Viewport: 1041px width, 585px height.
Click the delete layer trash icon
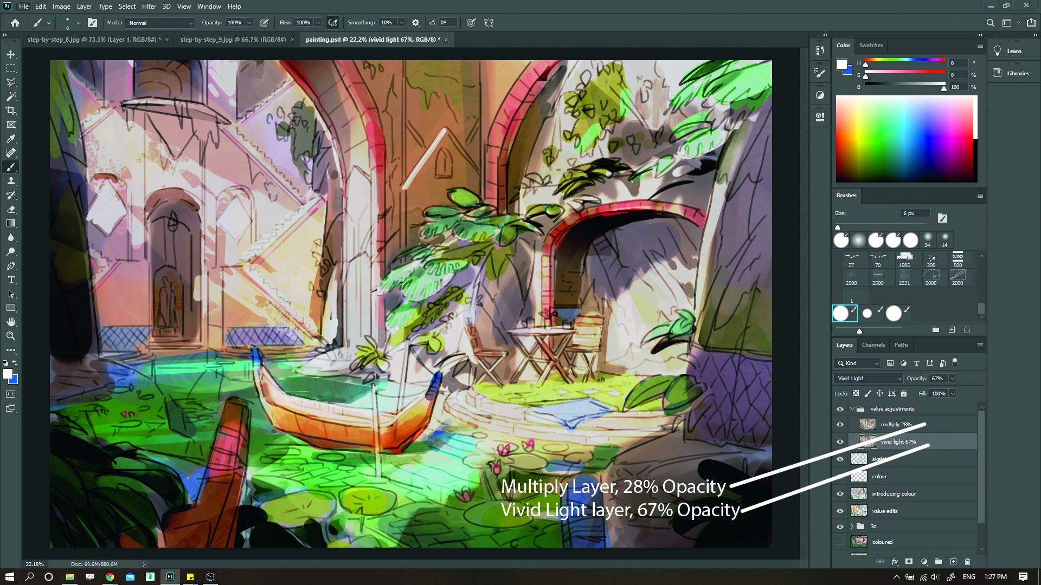click(x=968, y=562)
